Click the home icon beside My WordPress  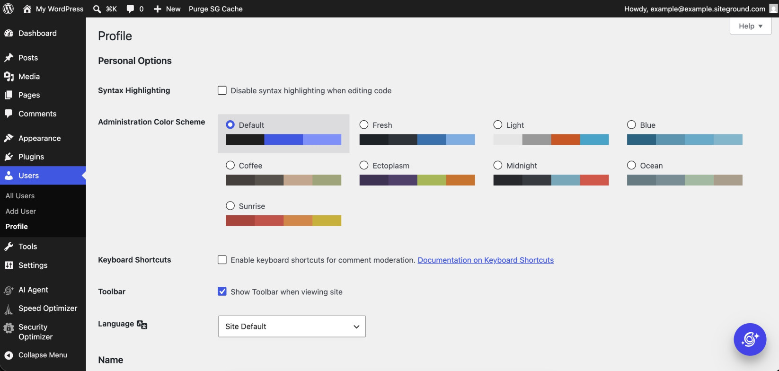coord(27,9)
